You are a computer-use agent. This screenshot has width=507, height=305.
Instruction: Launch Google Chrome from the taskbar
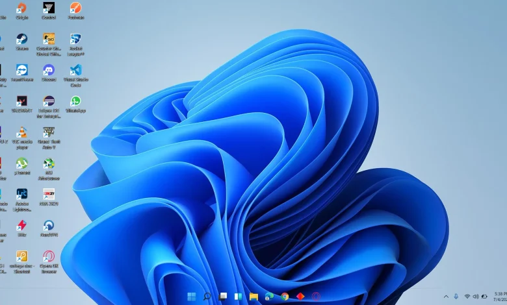click(x=285, y=297)
